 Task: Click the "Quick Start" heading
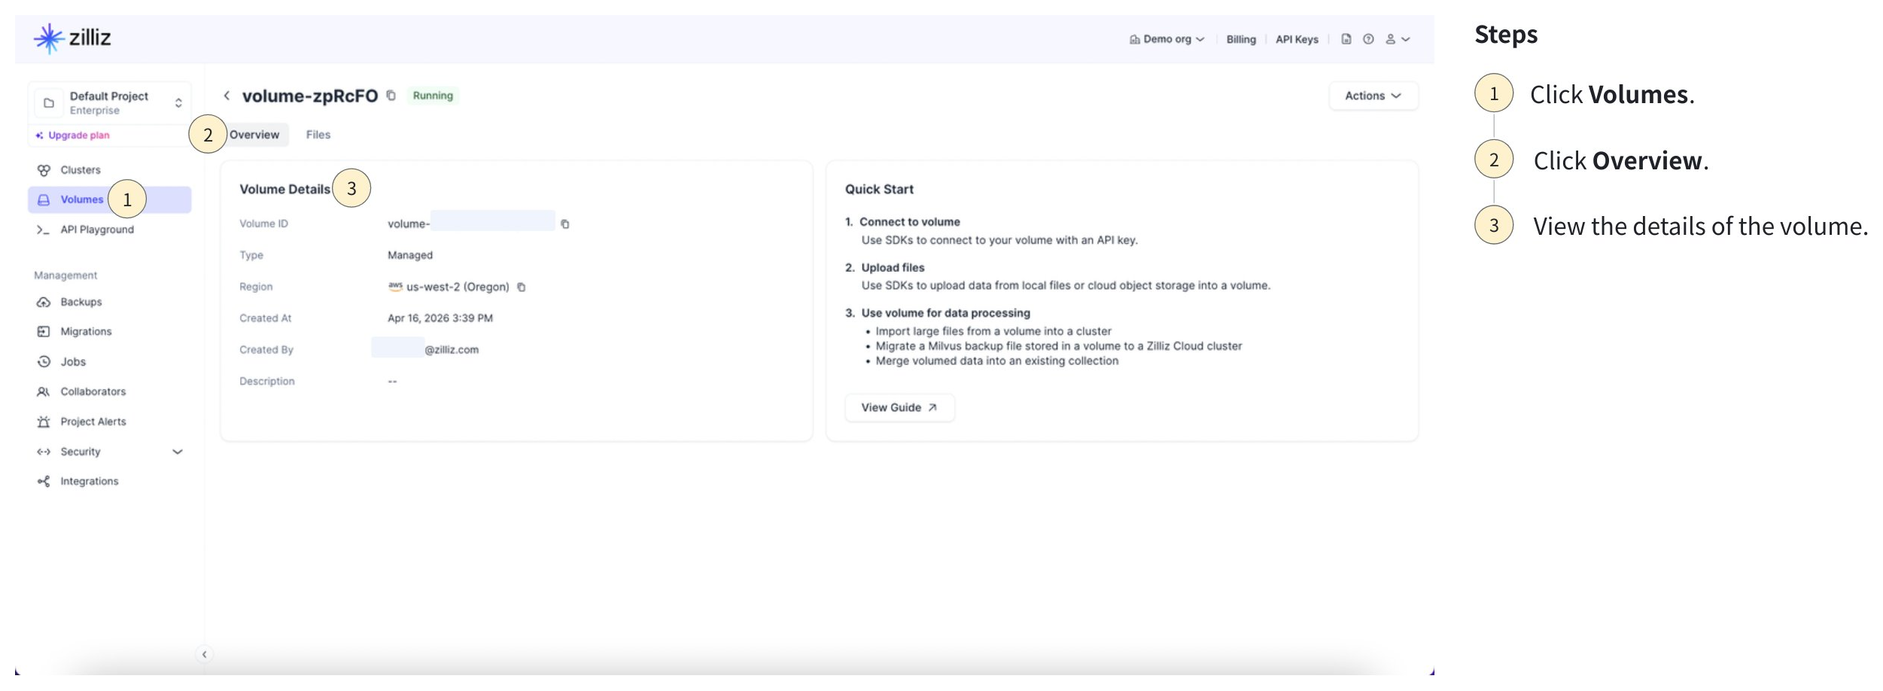(x=879, y=190)
